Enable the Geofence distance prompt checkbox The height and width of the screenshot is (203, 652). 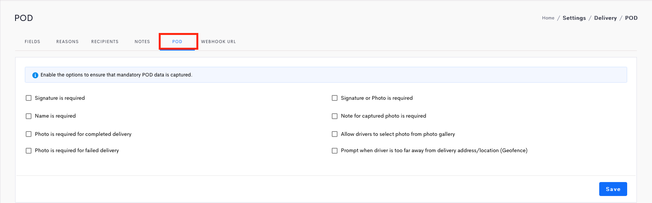coord(335,151)
